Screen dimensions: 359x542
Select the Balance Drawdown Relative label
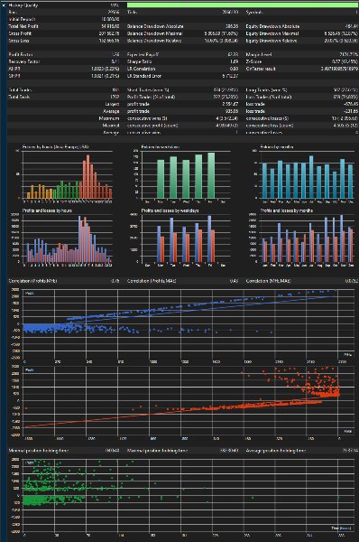[x=154, y=41]
